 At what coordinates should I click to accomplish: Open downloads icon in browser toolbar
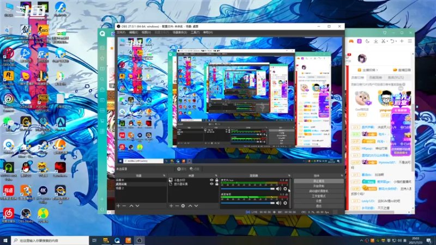click(x=376, y=41)
